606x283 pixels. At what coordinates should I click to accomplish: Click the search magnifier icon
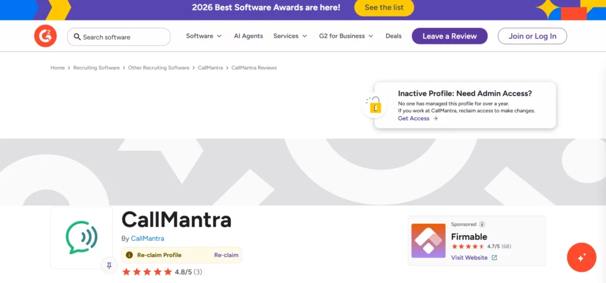point(78,37)
